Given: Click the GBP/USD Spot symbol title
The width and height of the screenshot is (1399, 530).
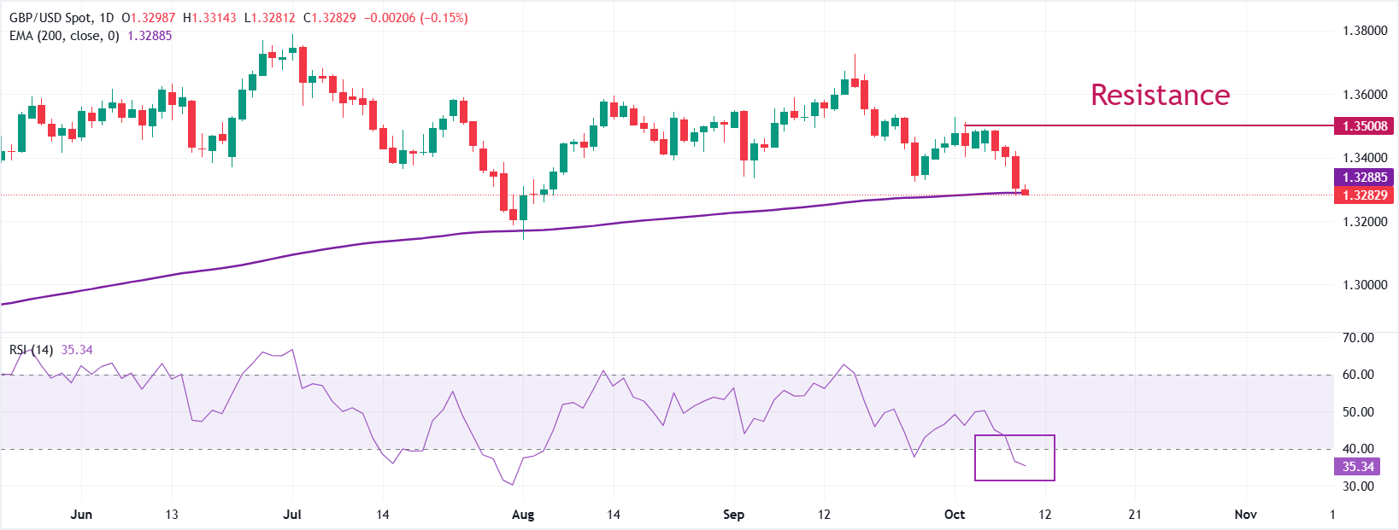Looking at the screenshot, I should click(50, 18).
